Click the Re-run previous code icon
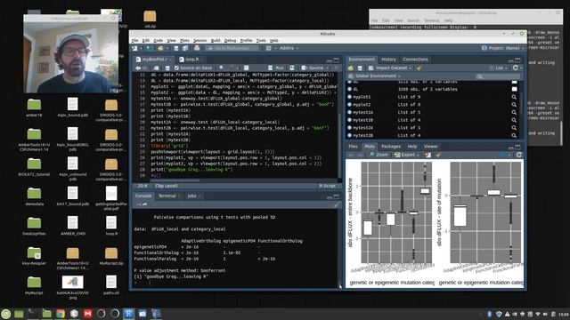This screenshot has height=320, width=570. point(292,68)
